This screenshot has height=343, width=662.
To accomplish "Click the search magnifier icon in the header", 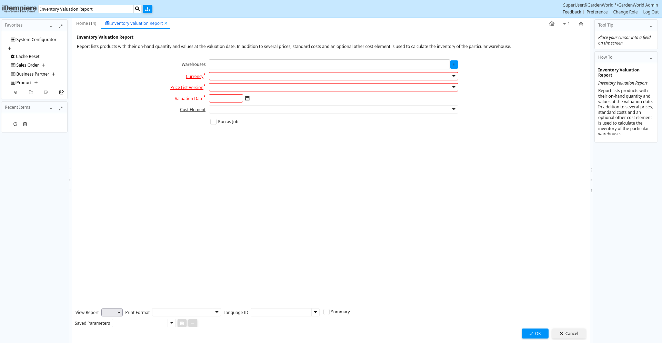I will click(137, 9).
